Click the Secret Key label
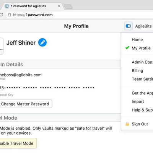153x153 pixels. (7, 95)
